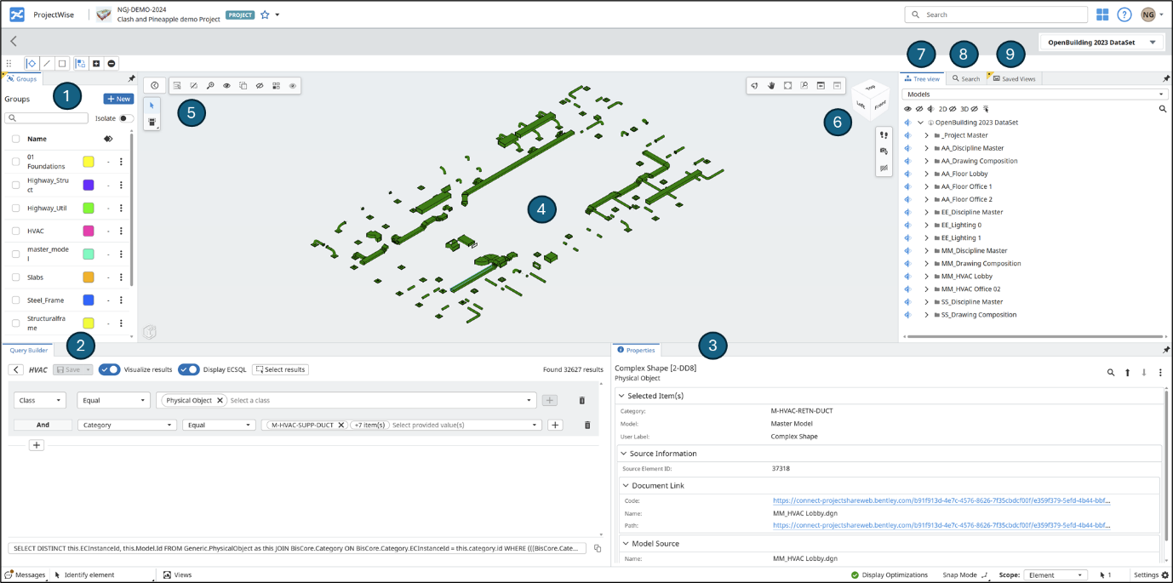Click the pan hand tool icon
The image size is (1173, 583).
coord(771,86)
